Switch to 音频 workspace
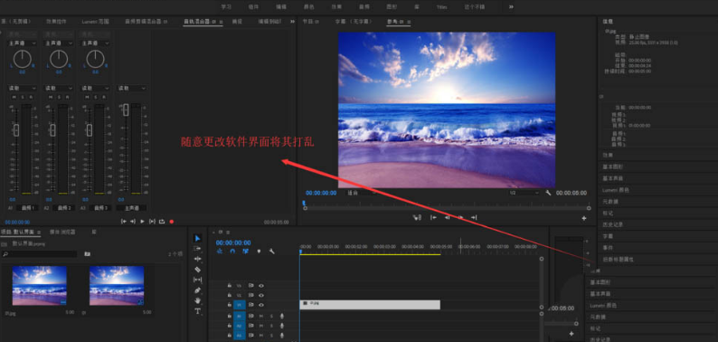Screen dimensions: 718x342 coord(364,7)
